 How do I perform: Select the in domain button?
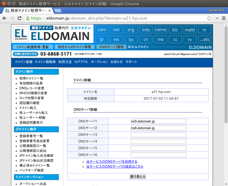(x=205, y=30)
